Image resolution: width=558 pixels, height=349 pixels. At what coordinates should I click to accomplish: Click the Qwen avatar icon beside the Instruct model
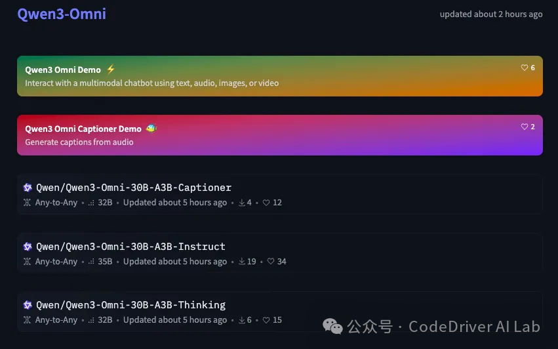tap(28, 247)
